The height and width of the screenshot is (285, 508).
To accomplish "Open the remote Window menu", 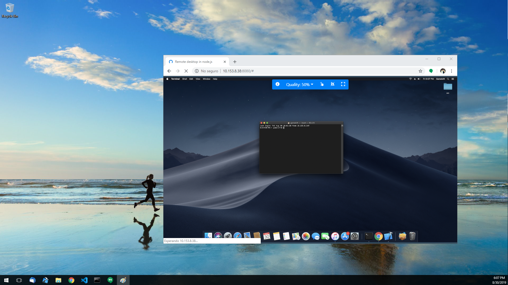I will click(206, 79).
